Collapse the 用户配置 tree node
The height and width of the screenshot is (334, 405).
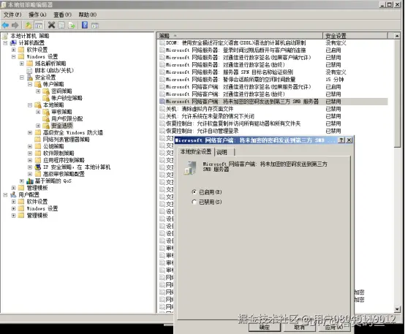point(5,194)
